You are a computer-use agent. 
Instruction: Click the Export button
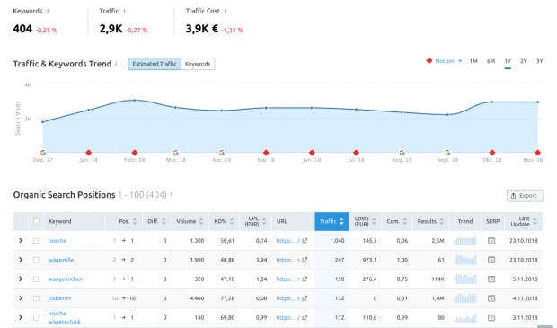pos(525,195)
